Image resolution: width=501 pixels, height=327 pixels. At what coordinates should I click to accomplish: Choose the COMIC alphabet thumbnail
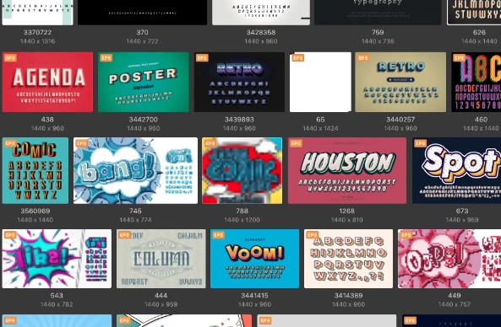35,170
